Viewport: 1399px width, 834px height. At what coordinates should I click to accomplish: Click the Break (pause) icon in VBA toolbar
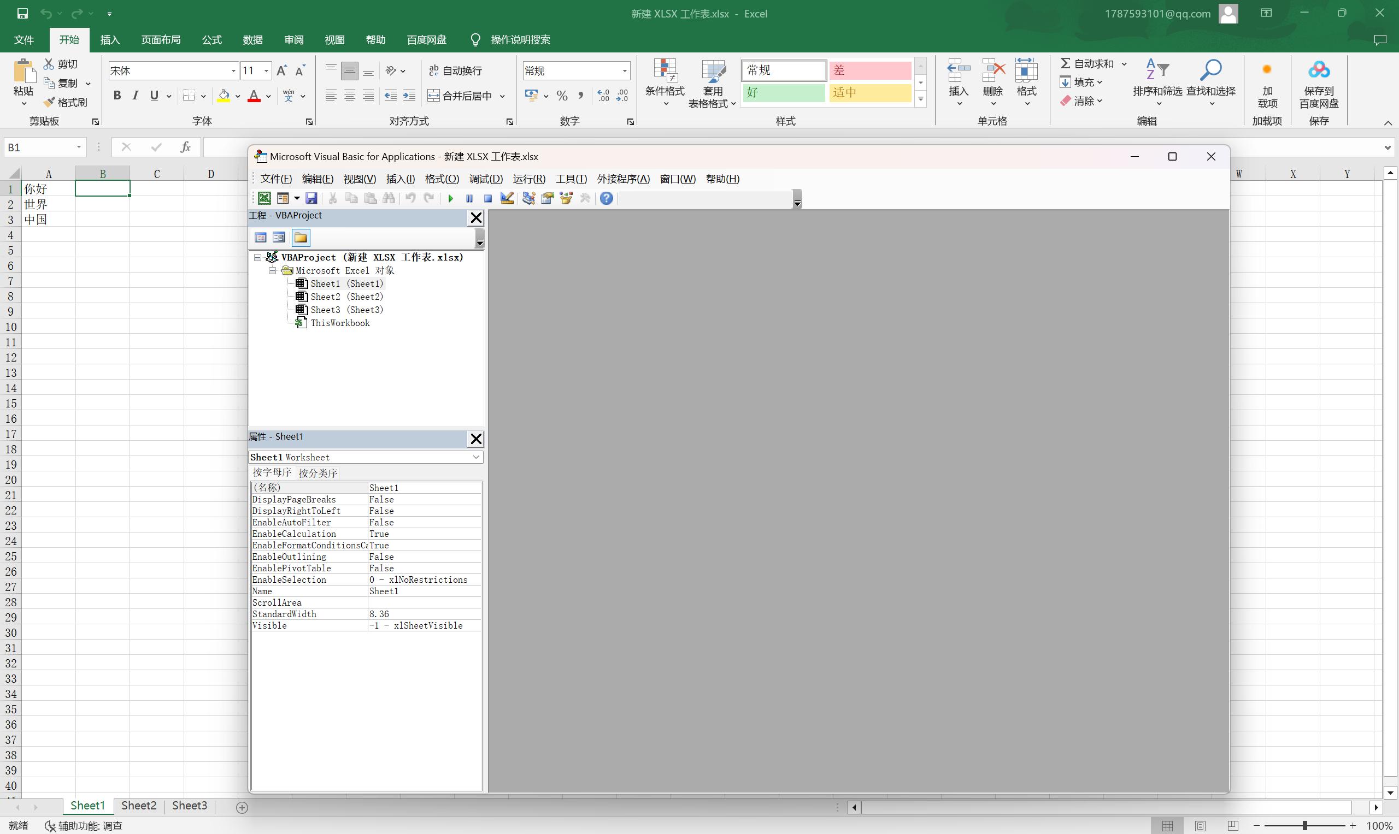coord(469,198)
